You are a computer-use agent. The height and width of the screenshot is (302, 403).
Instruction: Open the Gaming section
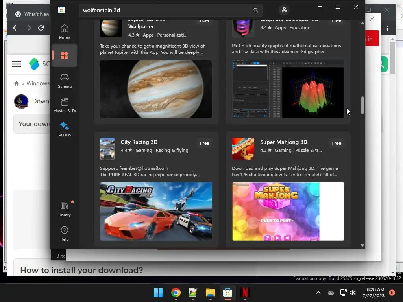click(64, 81)
